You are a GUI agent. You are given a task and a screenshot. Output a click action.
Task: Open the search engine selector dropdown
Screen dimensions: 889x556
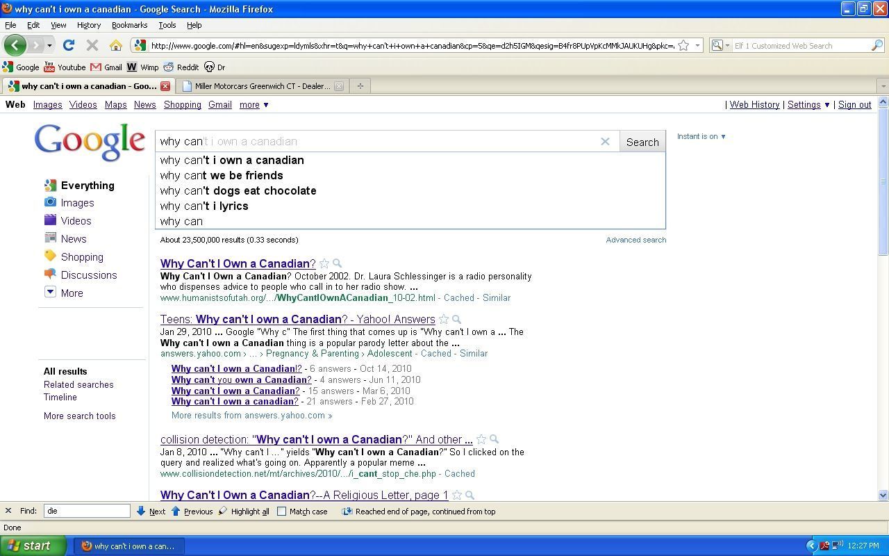click(x=721, y=46)
